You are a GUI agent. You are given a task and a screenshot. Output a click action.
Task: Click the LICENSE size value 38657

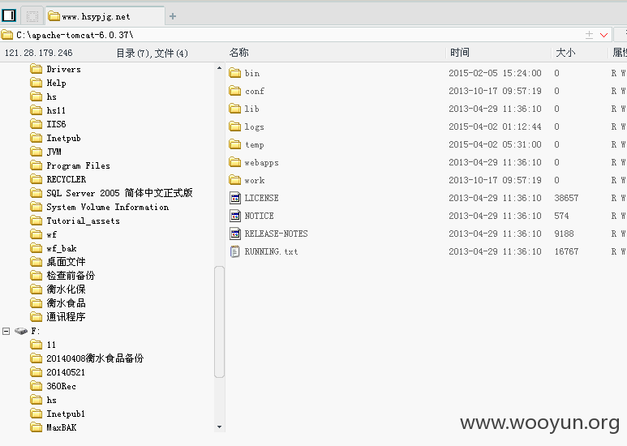click(566, 198)
